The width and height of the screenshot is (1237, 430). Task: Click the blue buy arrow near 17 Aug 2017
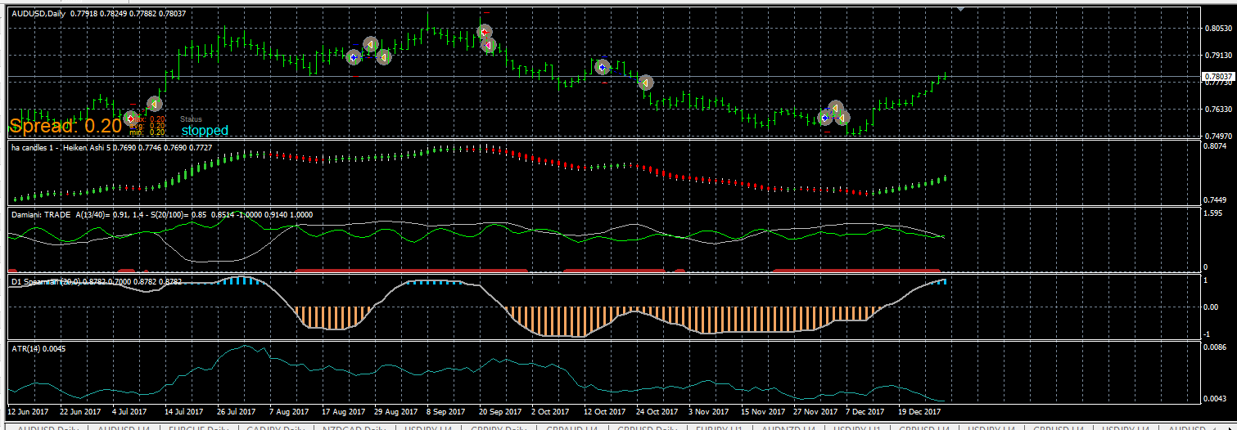point(354,57)
